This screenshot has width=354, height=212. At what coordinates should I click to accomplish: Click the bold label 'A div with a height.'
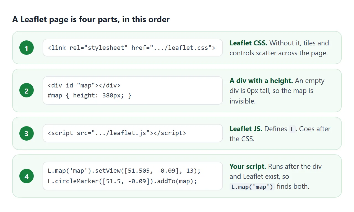[x=261, y=81]
